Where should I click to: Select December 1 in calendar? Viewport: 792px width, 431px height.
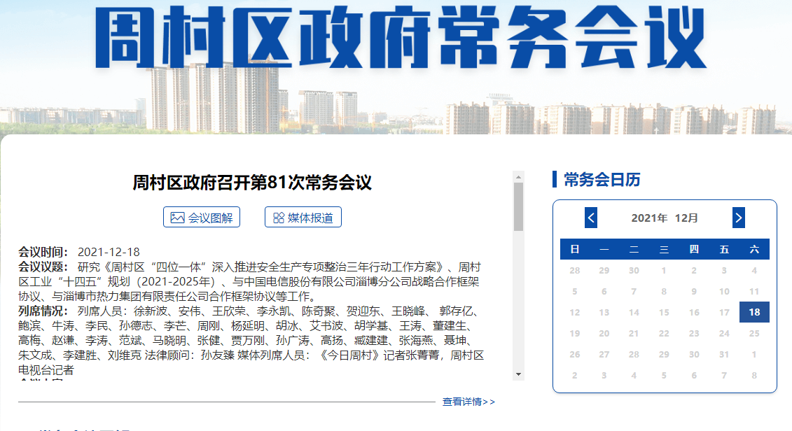point(664,270)
